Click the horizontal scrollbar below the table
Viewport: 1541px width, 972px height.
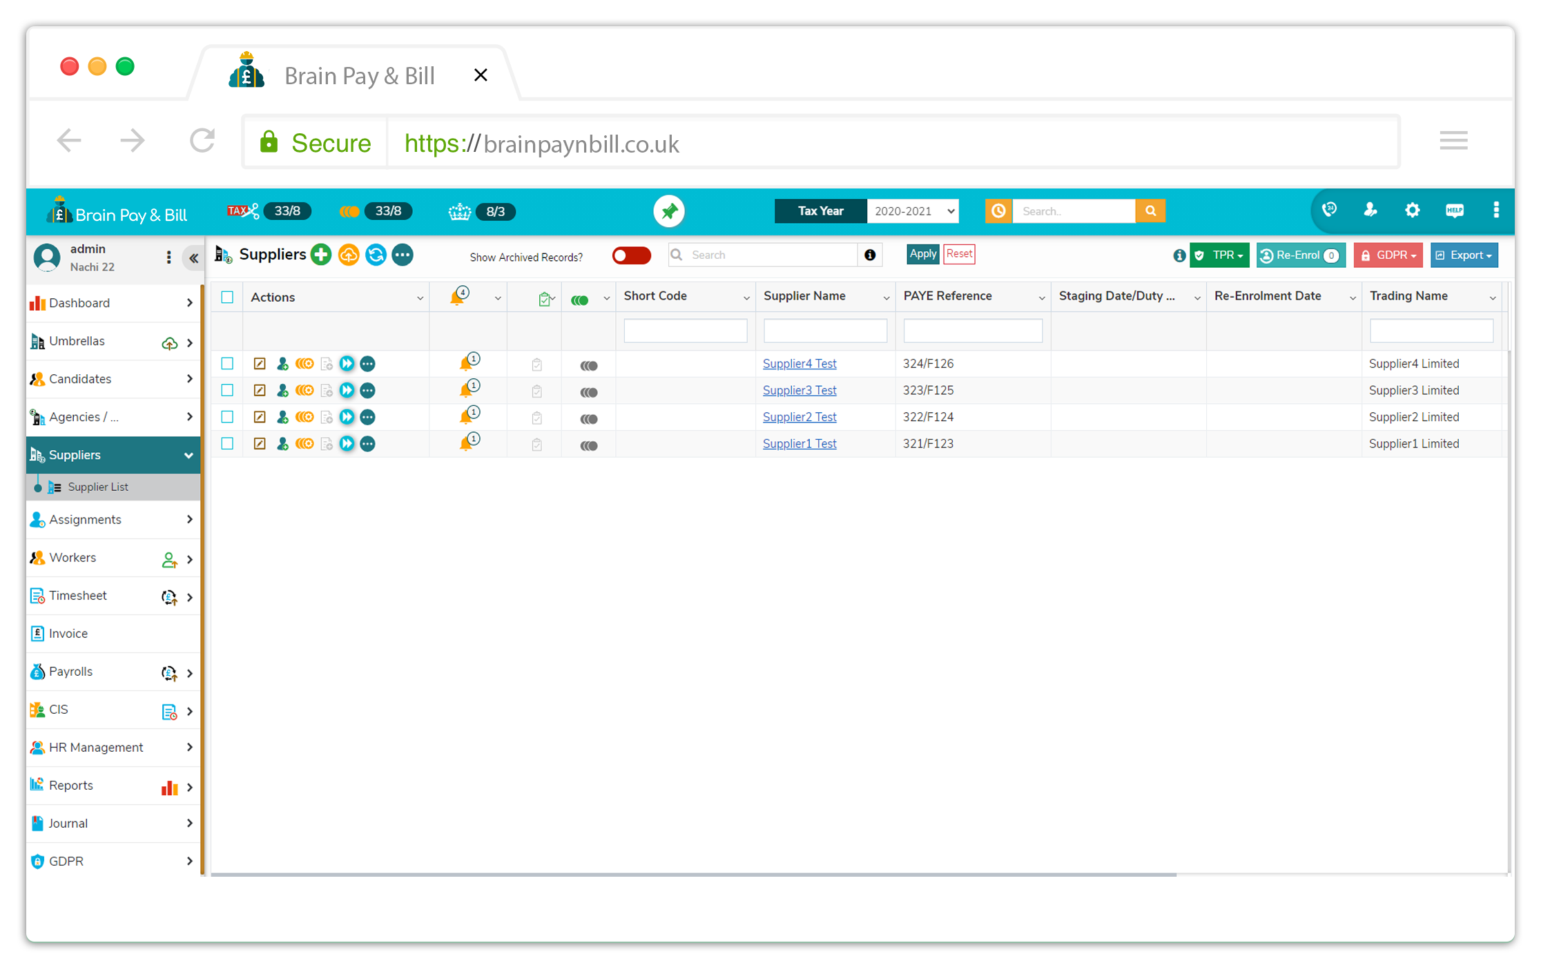[x=693, y=875]
